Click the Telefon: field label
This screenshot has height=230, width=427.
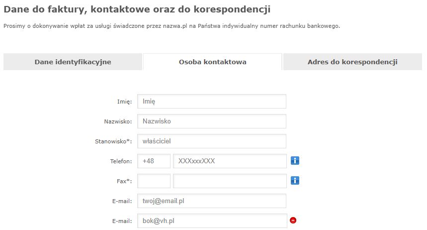point(121,161)
